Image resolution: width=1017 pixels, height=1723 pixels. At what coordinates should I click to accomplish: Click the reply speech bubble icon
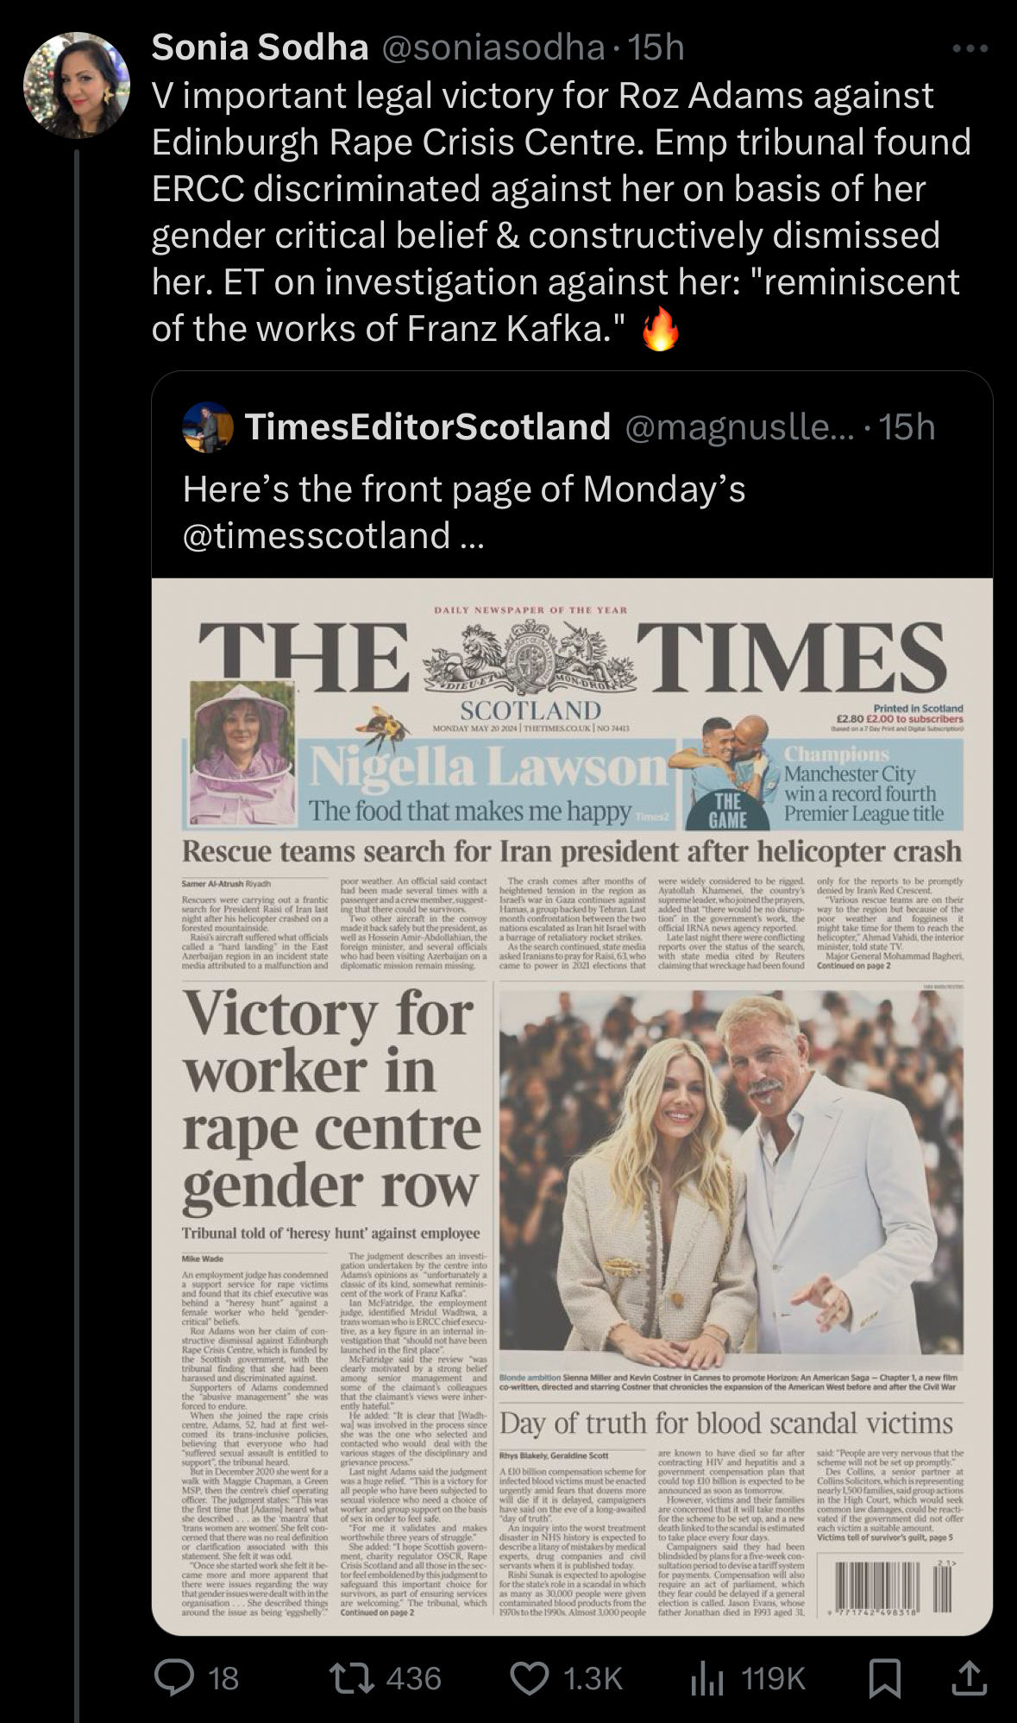(x=174, y=1678)
